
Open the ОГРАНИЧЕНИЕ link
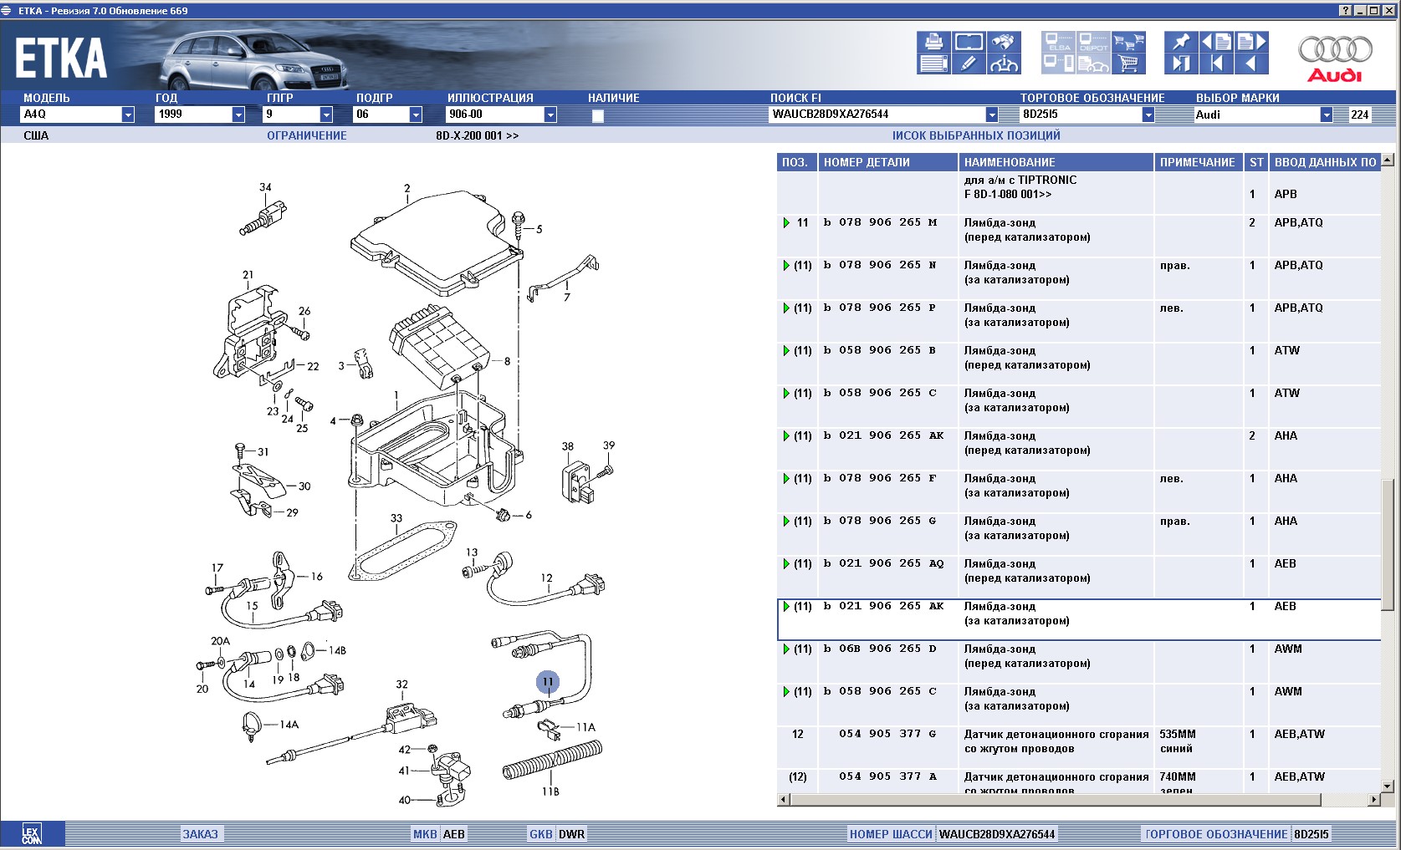306,135
